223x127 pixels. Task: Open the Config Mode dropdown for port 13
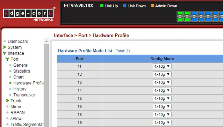[x=162, y=82]
